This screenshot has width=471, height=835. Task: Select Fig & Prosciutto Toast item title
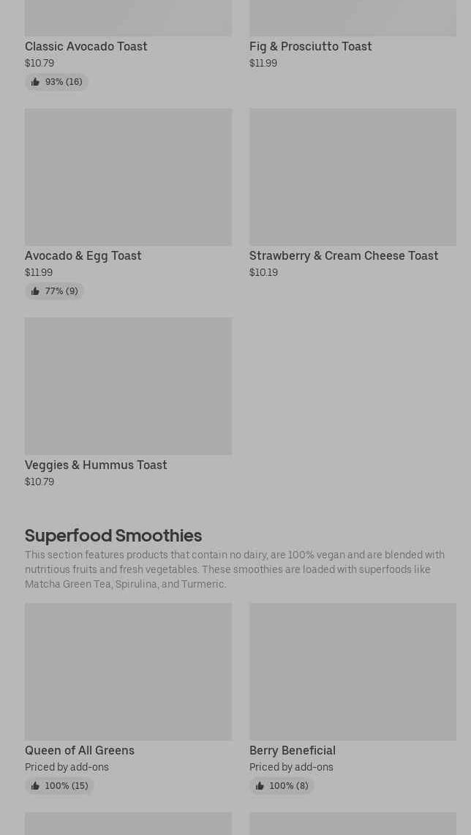point(310,46)
